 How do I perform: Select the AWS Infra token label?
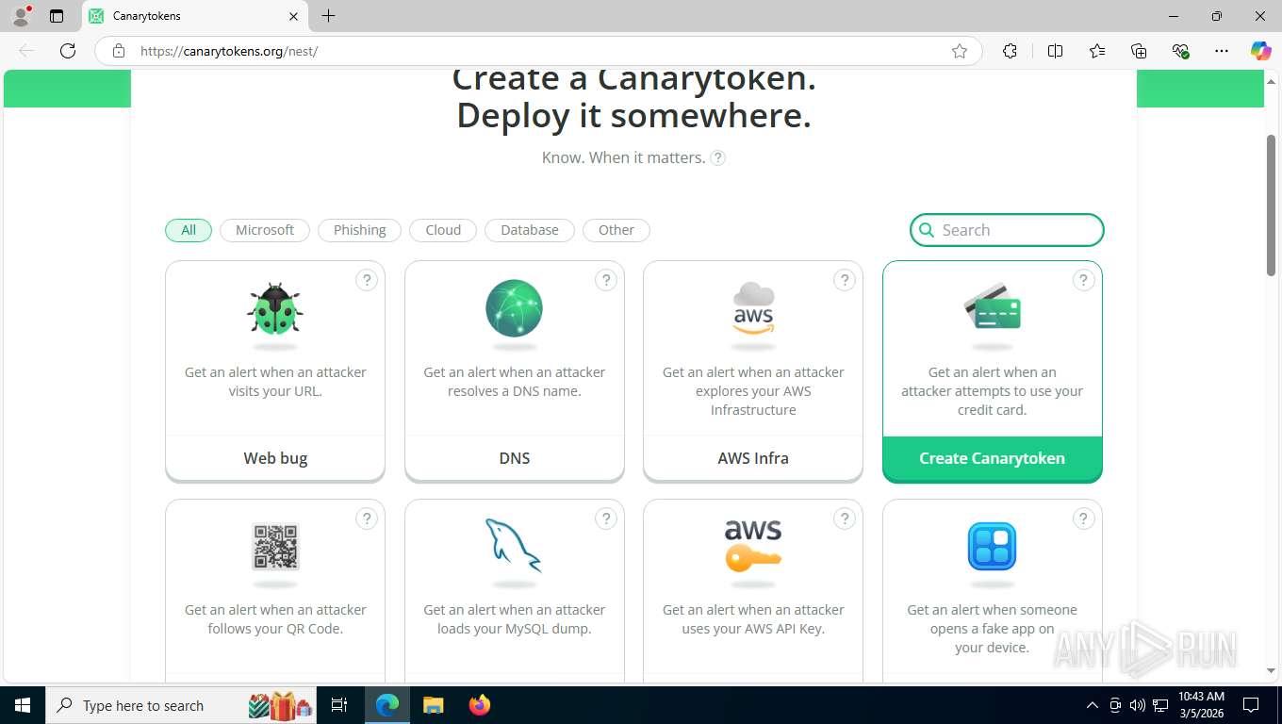click(753, 458)
